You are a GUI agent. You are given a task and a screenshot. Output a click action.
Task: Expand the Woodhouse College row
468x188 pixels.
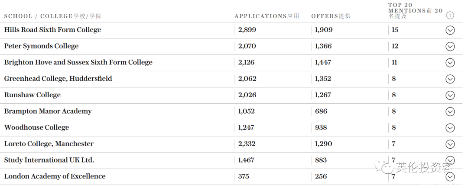(x=450, y=128)
